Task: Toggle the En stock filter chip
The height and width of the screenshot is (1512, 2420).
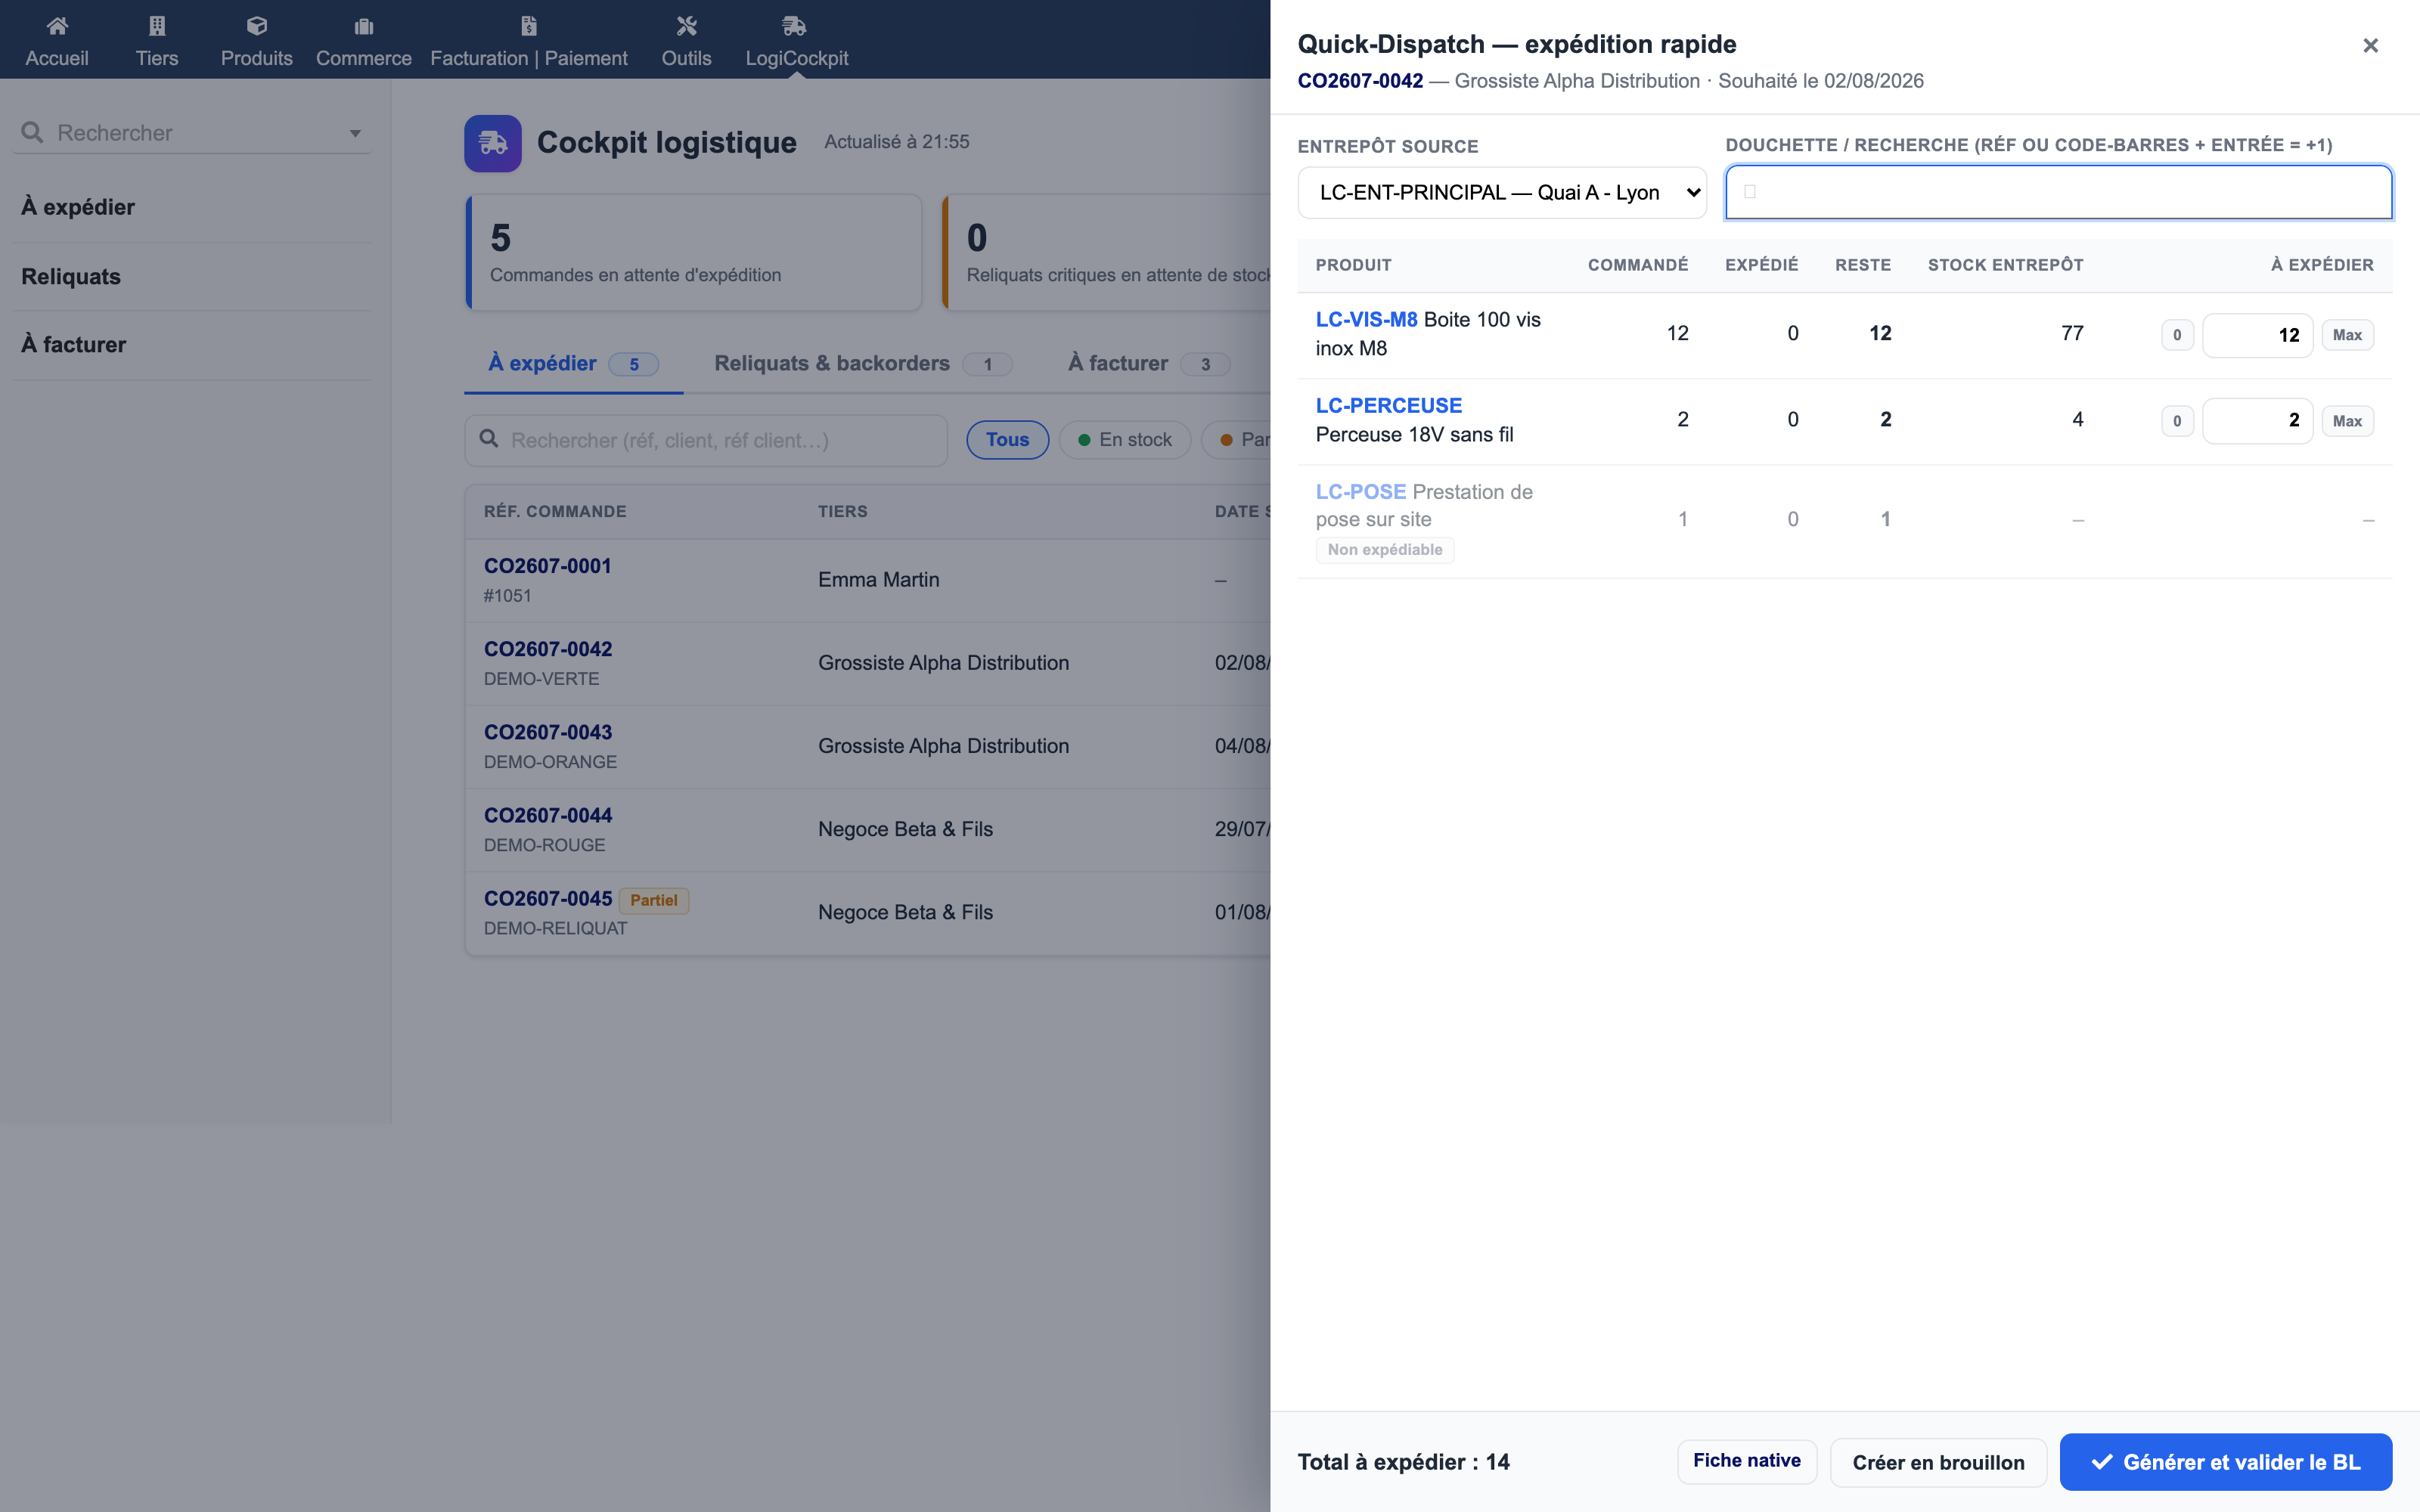Action: coord(1125,440)
